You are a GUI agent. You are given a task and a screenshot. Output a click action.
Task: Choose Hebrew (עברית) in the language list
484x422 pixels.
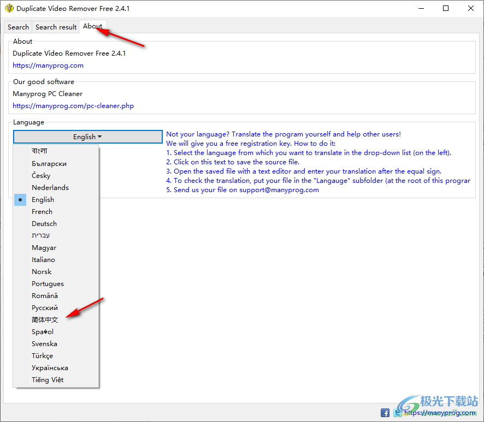(x=56, y=236)
